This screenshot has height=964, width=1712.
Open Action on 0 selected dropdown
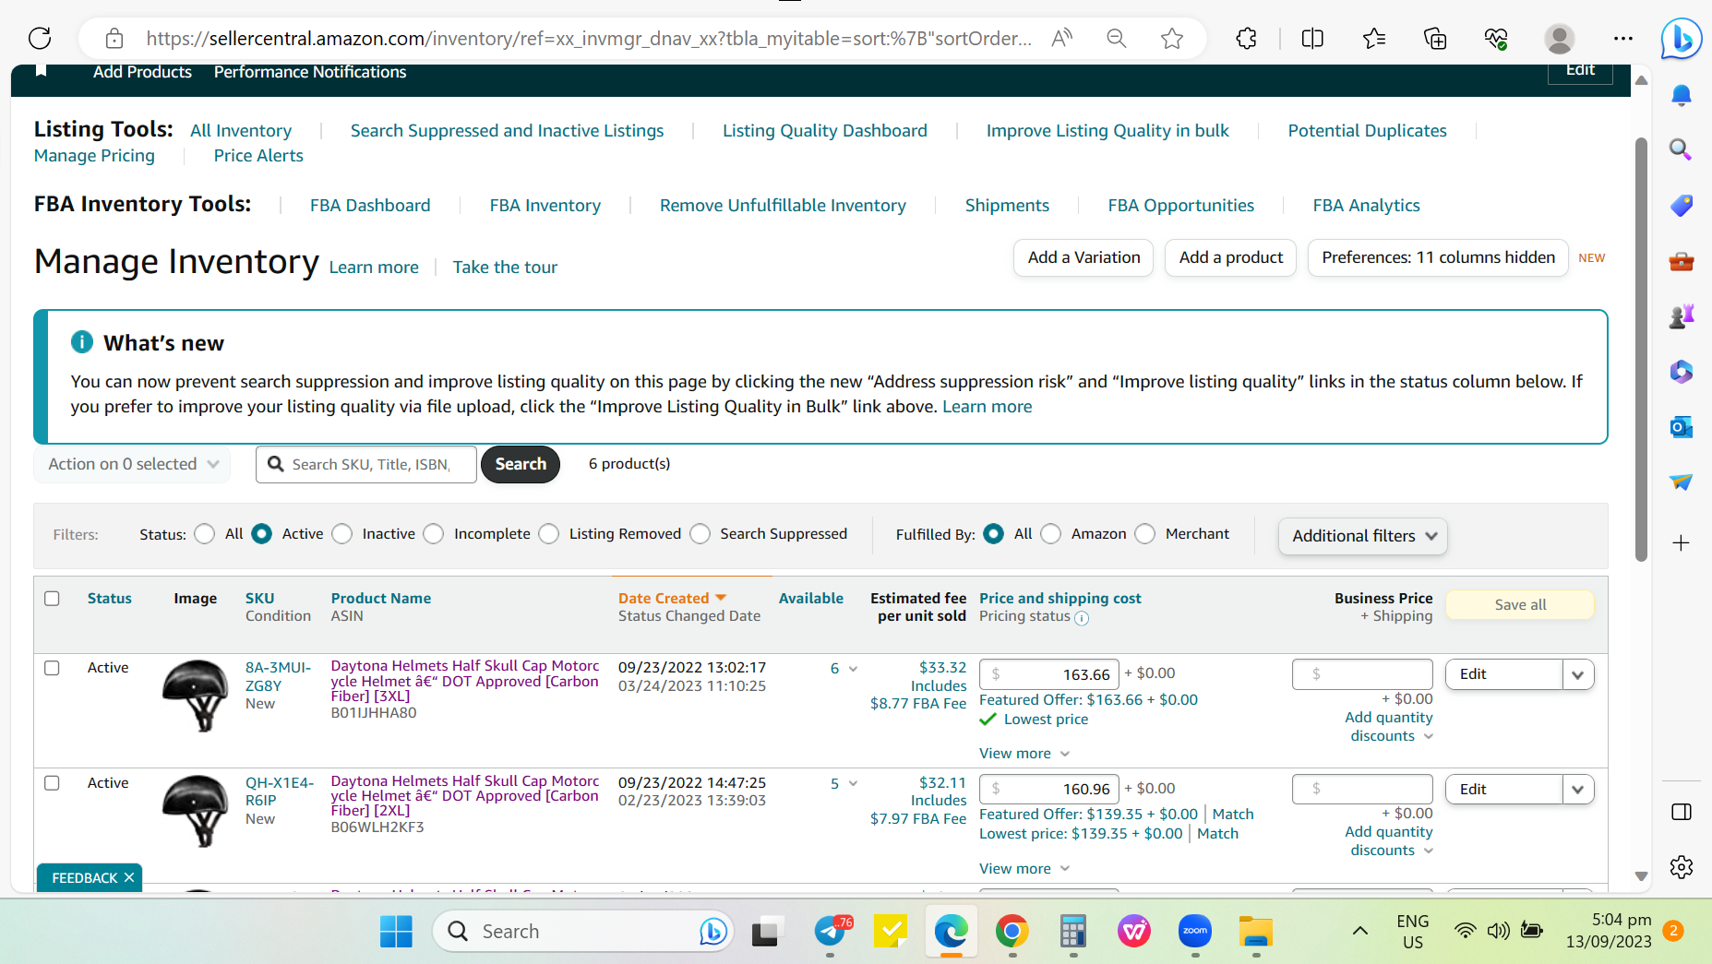(132, 464)
